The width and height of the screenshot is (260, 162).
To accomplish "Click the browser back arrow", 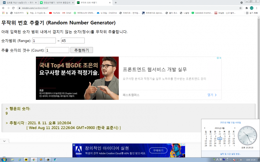I will 3,8.
